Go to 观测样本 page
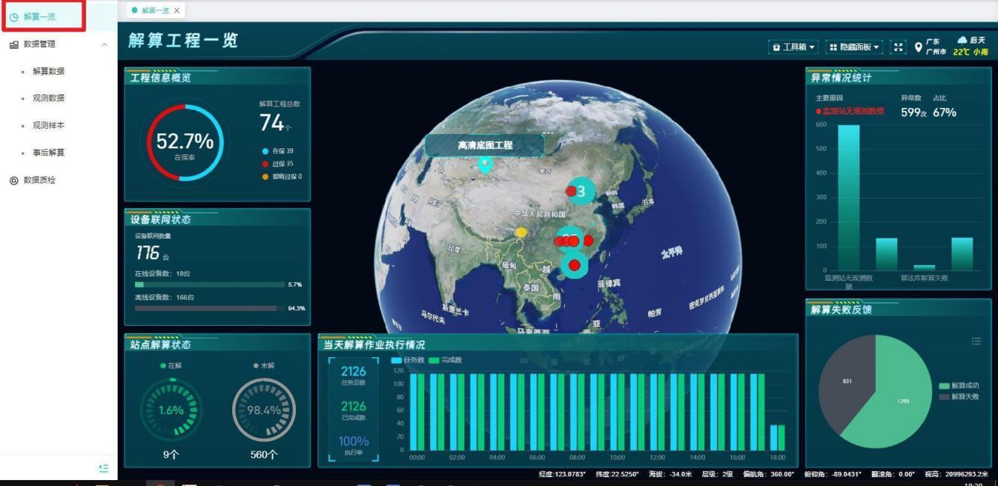The height and width of the screenshot is (486, 998). (48, 125)
